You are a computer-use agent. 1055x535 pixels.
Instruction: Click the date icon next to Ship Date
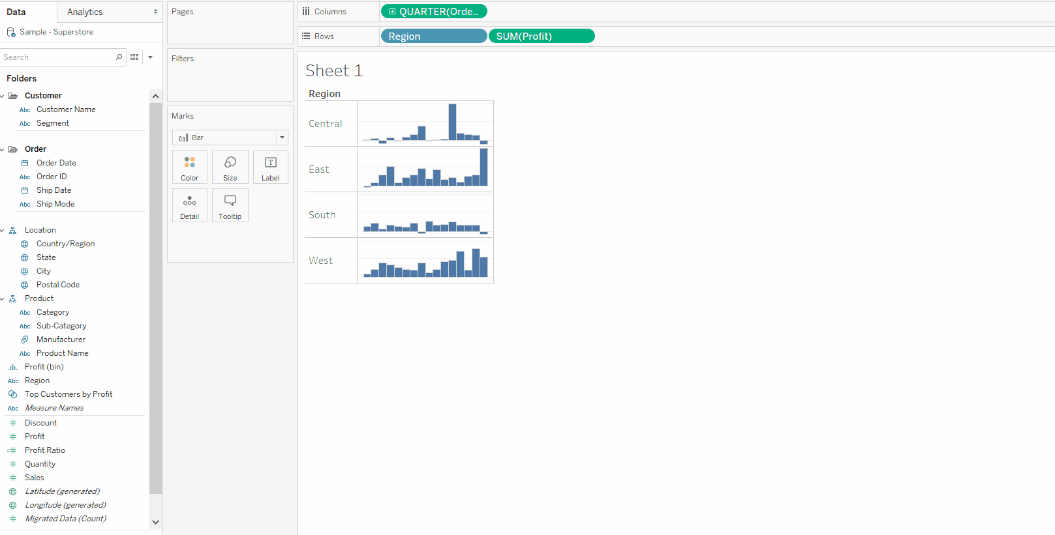(25, 190)
